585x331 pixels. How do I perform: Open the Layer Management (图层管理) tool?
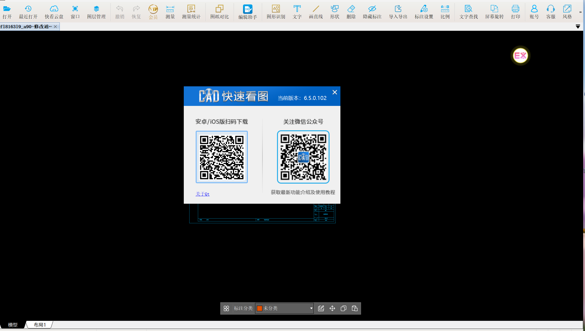click(96, 12)
